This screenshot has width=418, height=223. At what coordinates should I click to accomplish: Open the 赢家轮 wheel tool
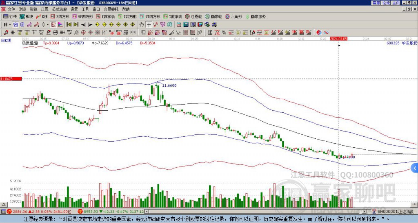point(213,16)
